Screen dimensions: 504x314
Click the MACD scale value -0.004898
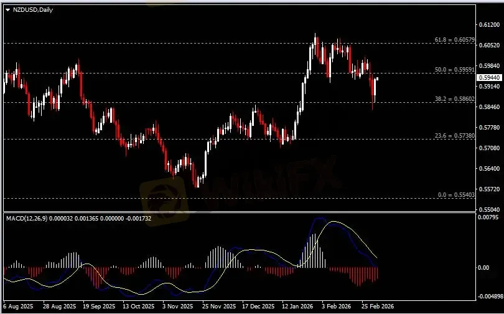pyautogui.click(x=490, y=297)
